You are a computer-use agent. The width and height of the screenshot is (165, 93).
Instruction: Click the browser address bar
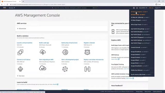tap(82, 5)
